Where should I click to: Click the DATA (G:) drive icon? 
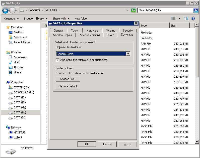[11, 108]
